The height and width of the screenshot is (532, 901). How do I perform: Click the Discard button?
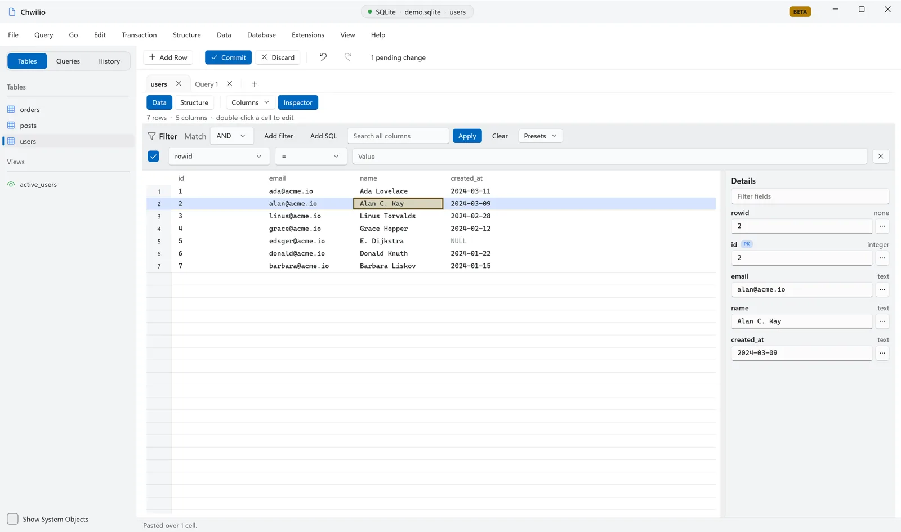278,57
